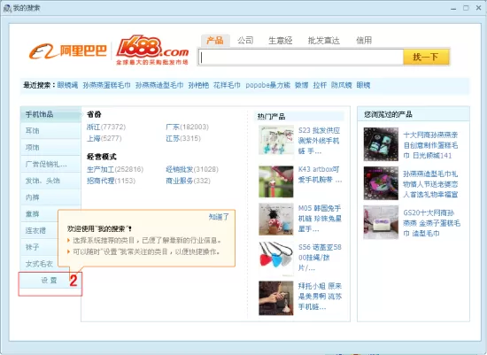
Task: Click the 找一下 search button
Action: click(426, 58)
